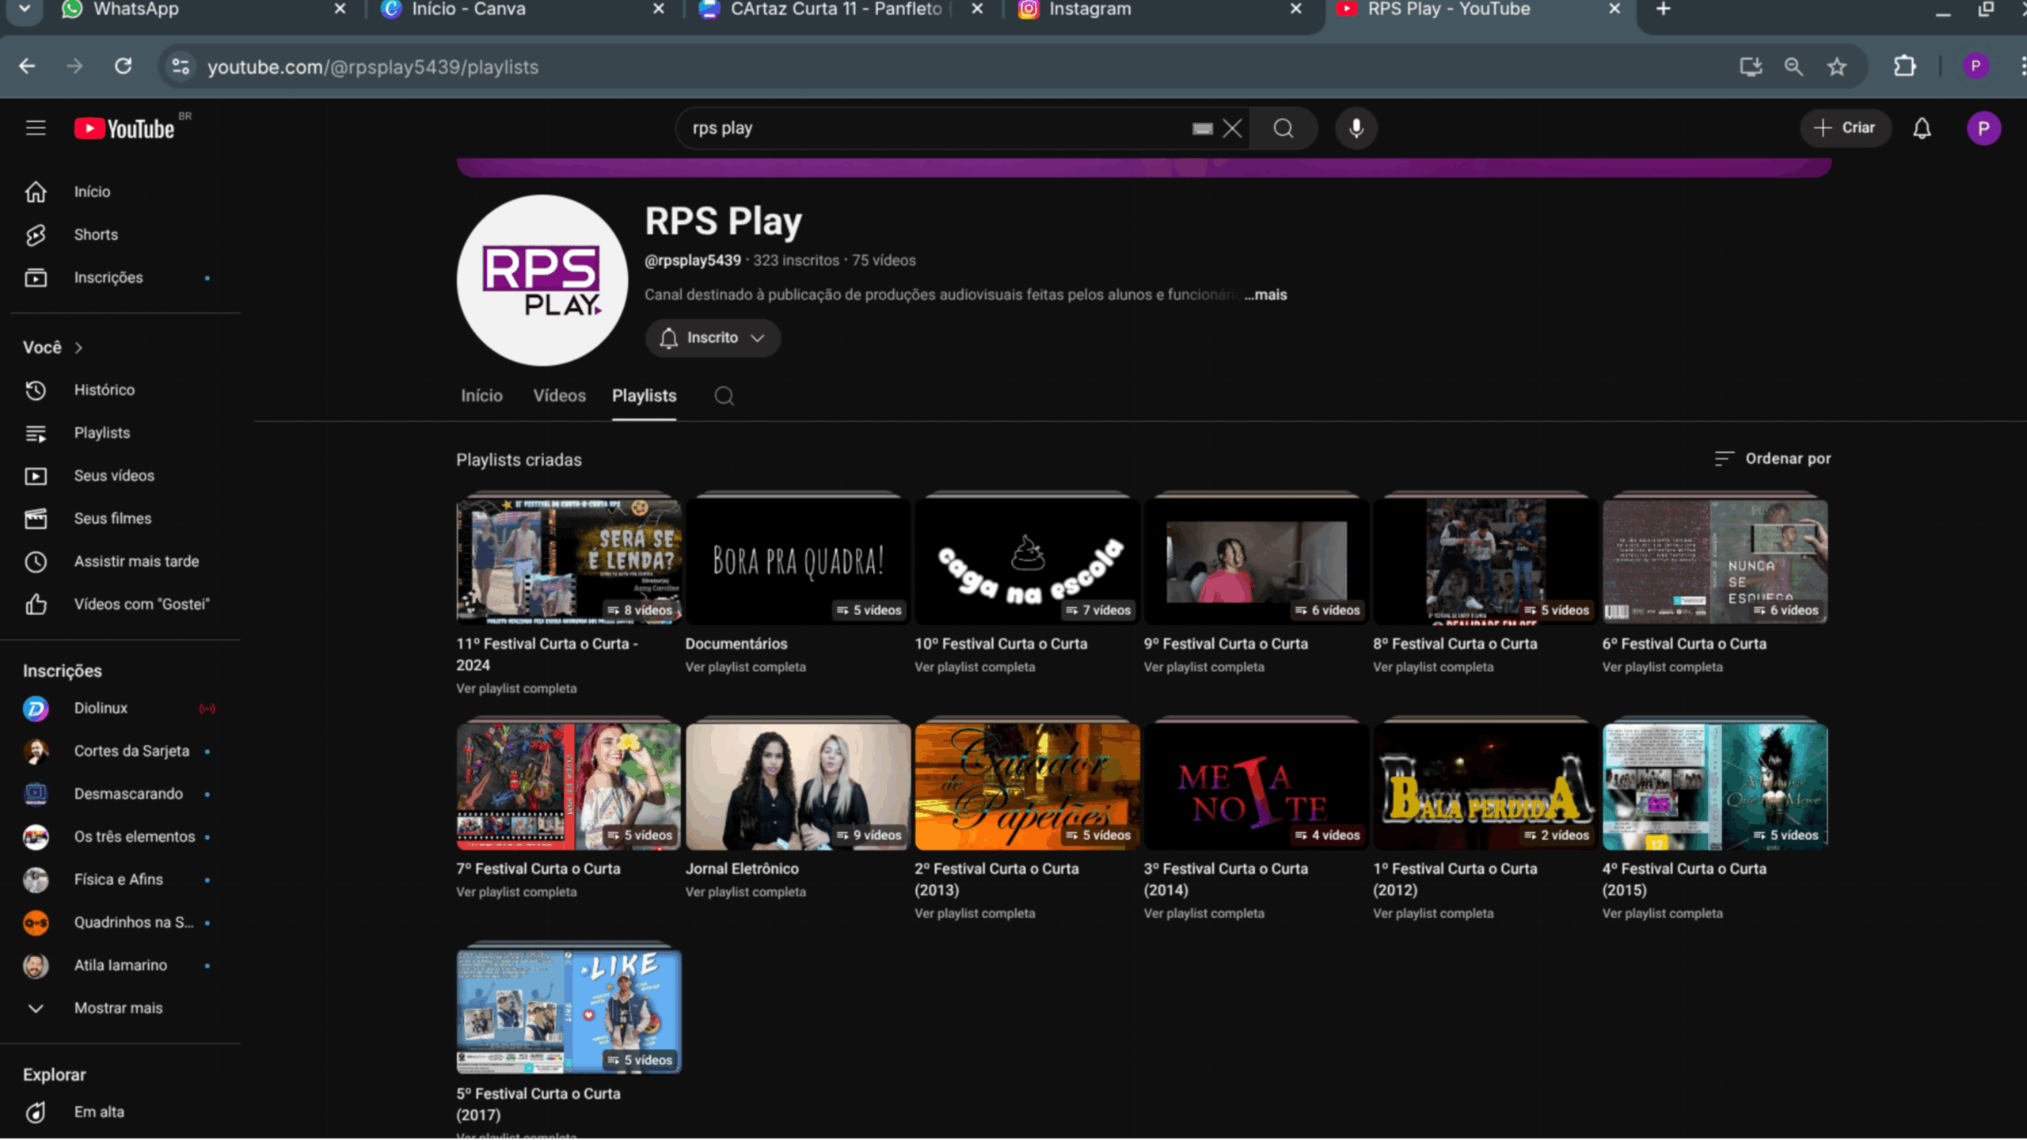The width and height of the screenshot is (2027, 1140).
Task: Expand channel description with ...mais
Action: point(1266,294)
